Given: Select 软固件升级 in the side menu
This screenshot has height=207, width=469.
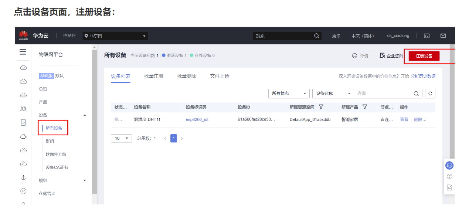Looking at the screenshot, I should click(56, 154).
